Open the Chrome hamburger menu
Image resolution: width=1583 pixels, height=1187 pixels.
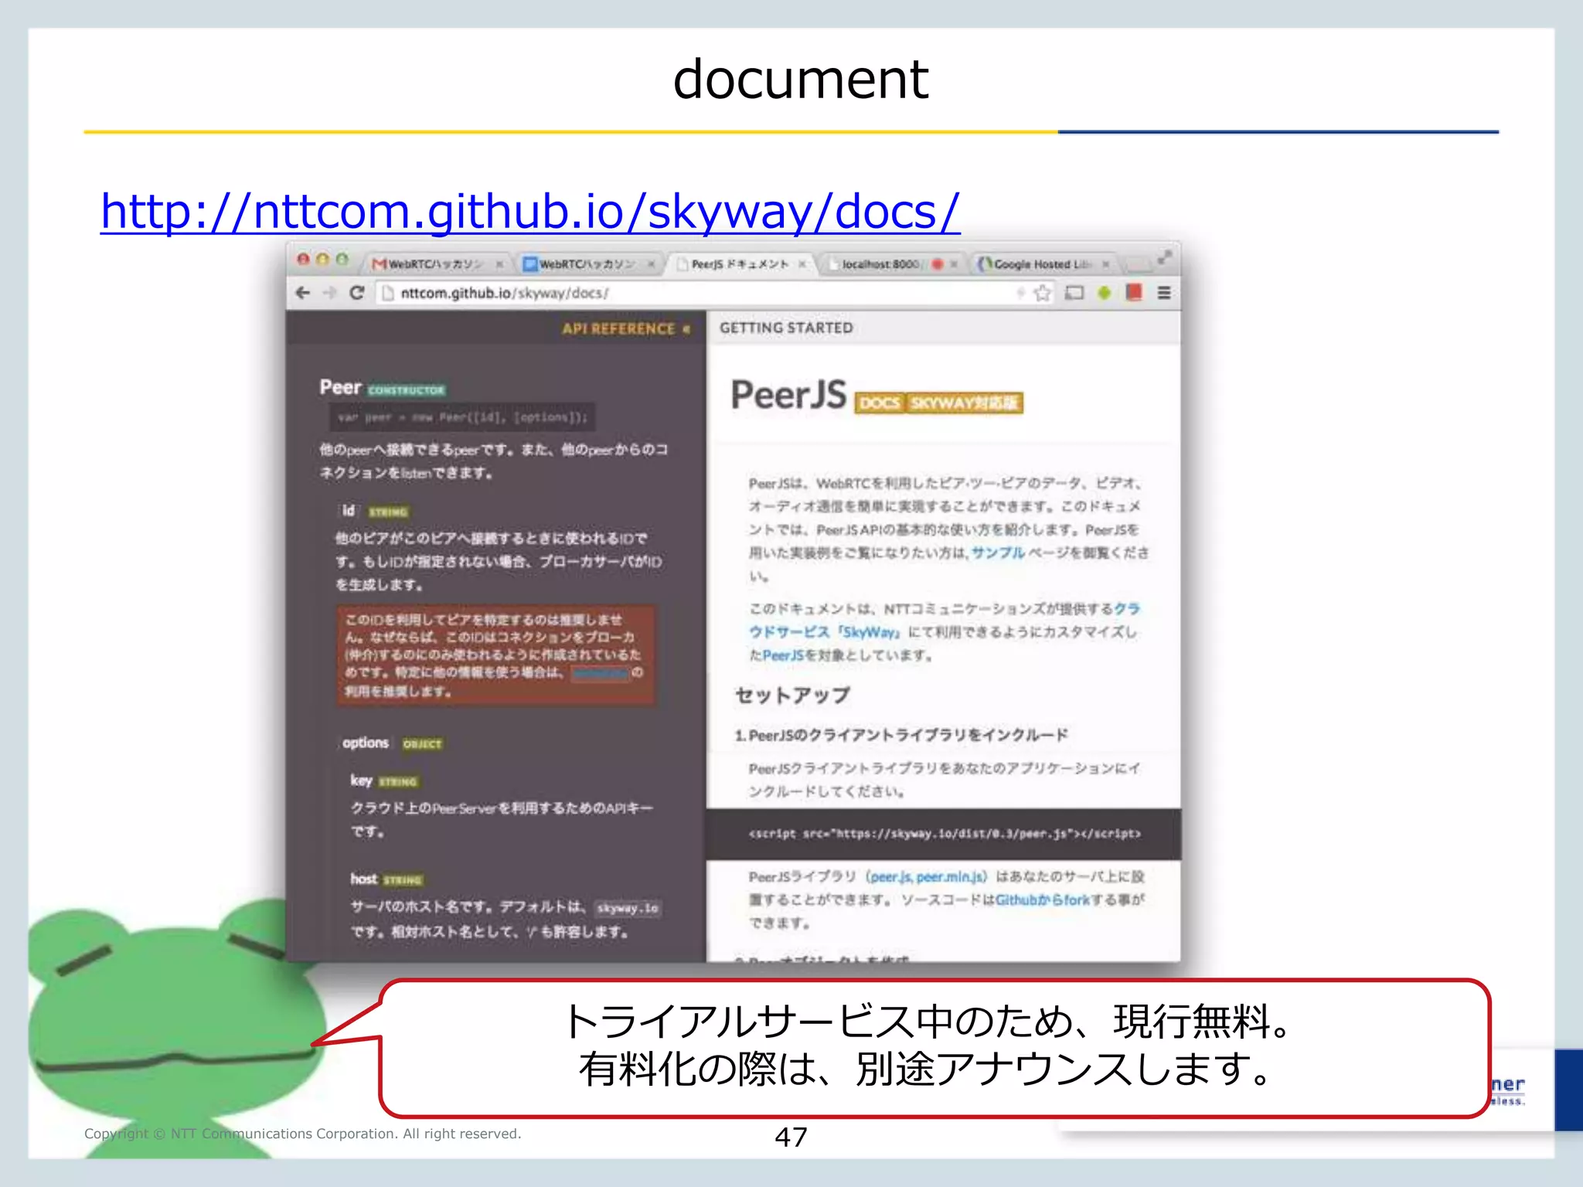pyautogui.click(x=1164, y=293)
